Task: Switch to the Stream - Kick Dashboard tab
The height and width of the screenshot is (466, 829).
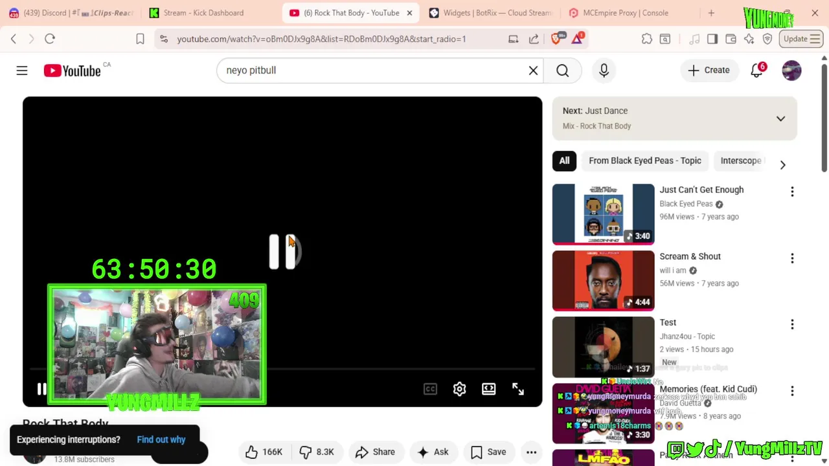Action: tap(203, 13)
